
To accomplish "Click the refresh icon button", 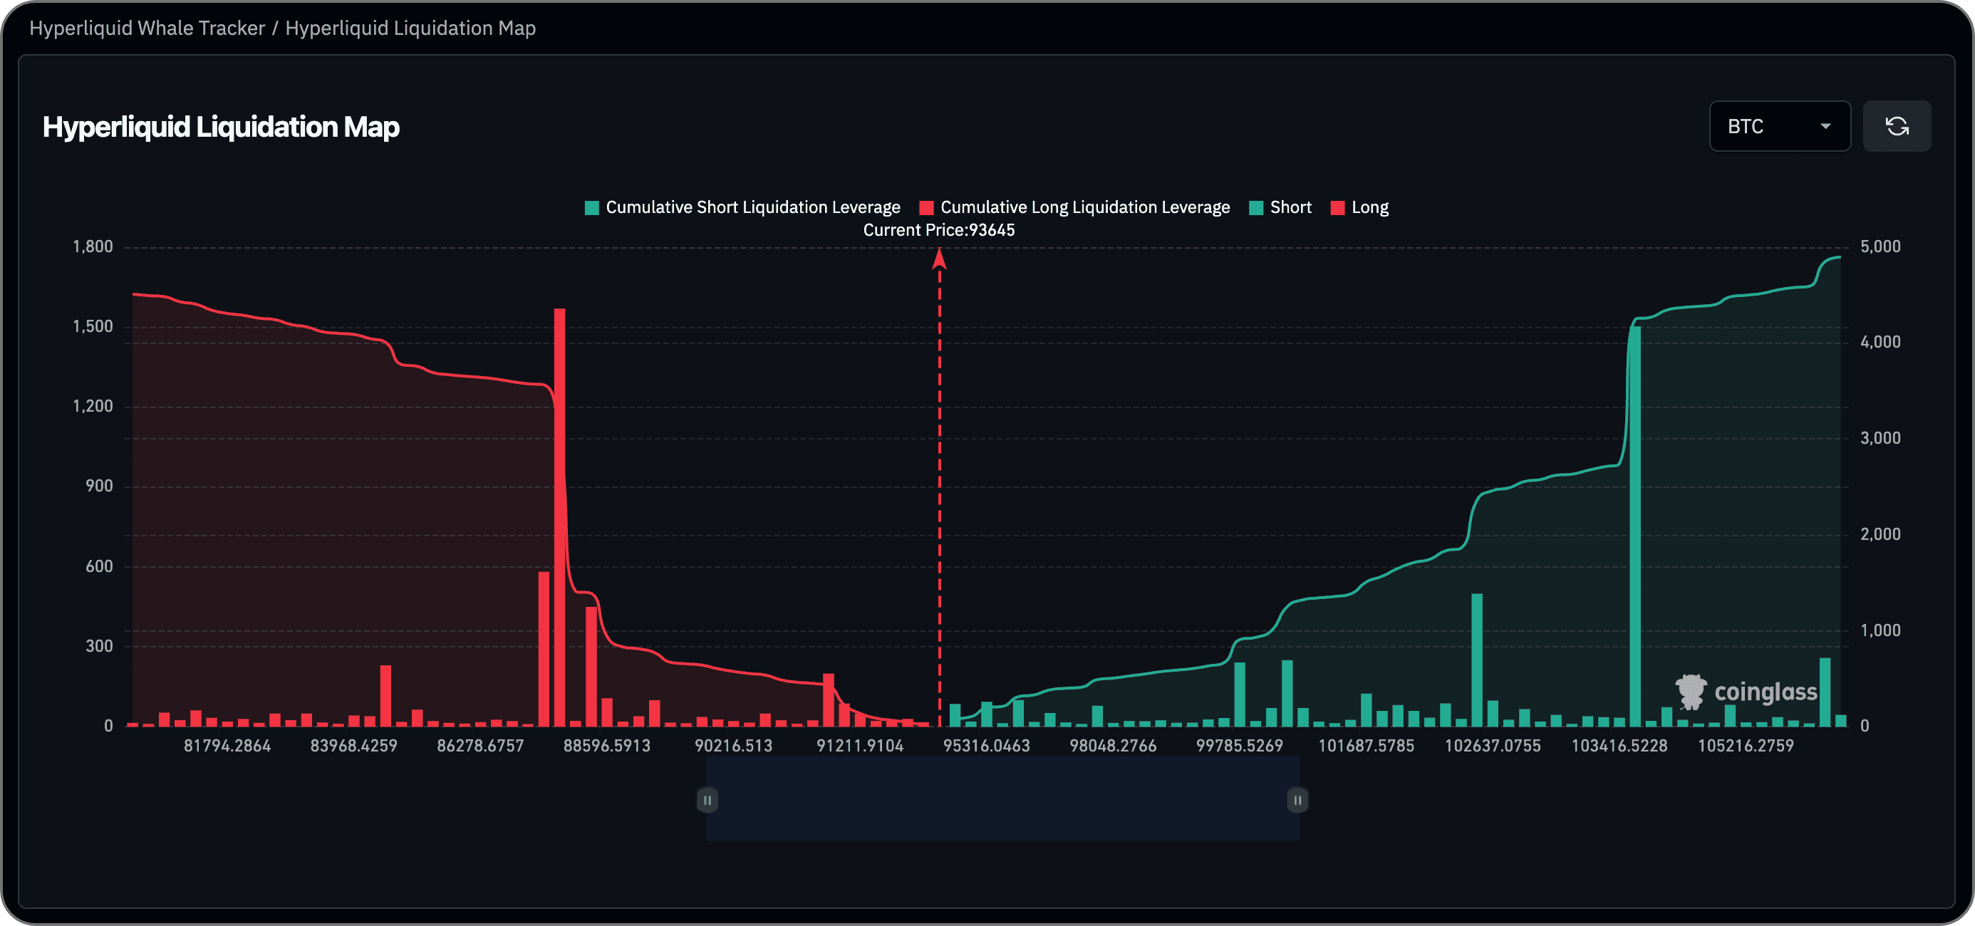I will point(1896,127).
